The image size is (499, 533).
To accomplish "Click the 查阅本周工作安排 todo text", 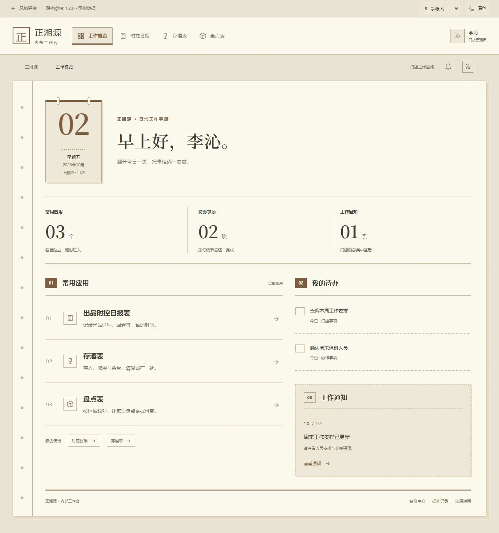I will coord(329,311).
